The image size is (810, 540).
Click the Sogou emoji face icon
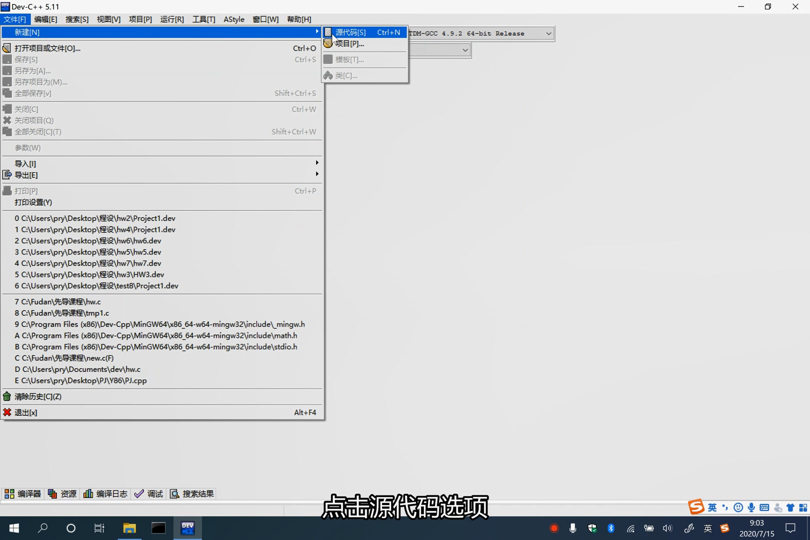point(738,507)
